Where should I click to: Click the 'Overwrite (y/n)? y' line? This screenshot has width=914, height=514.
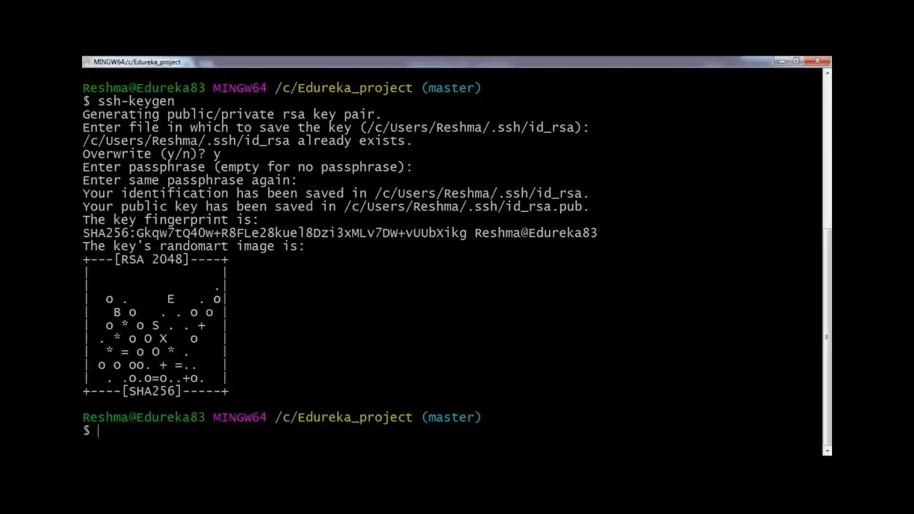click(152, 154)
